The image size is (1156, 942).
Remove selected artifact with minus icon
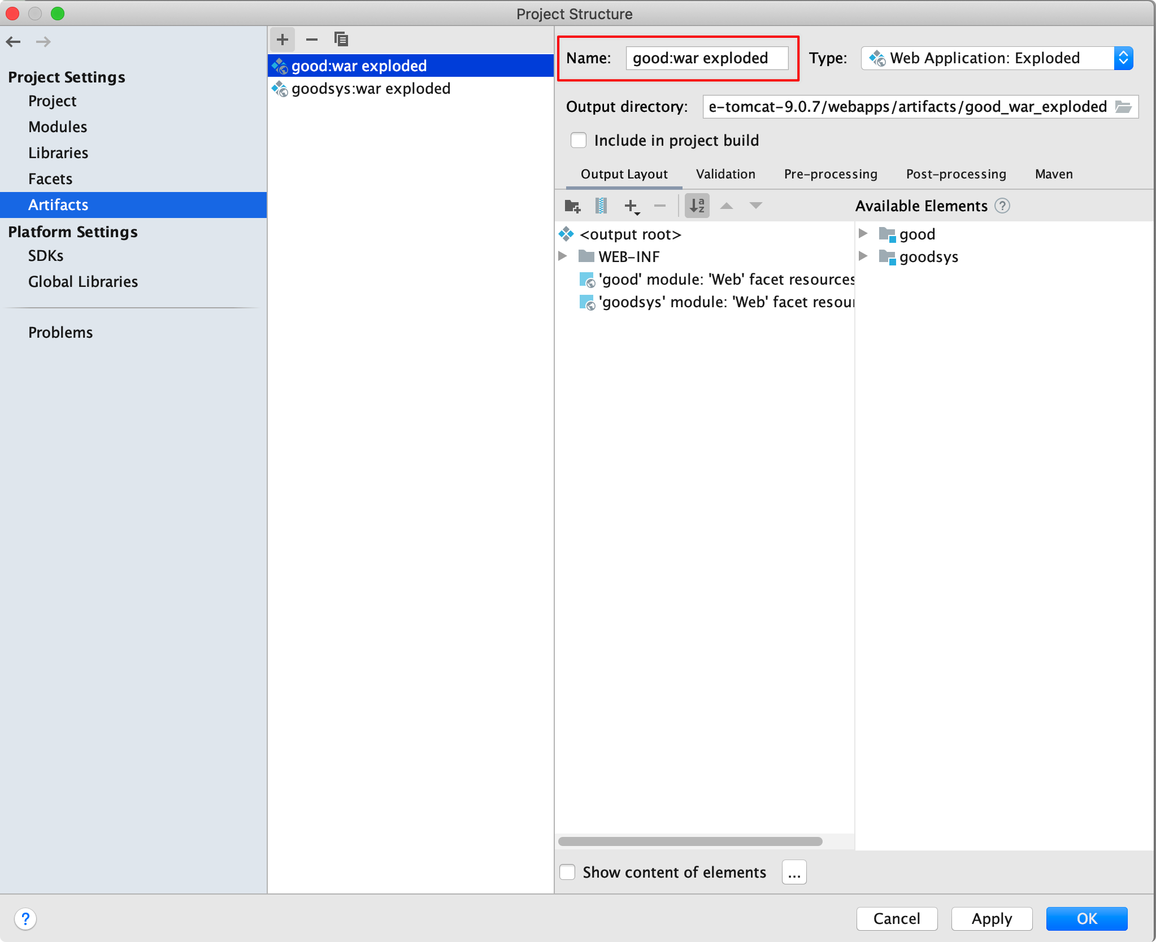pos(312,40)
